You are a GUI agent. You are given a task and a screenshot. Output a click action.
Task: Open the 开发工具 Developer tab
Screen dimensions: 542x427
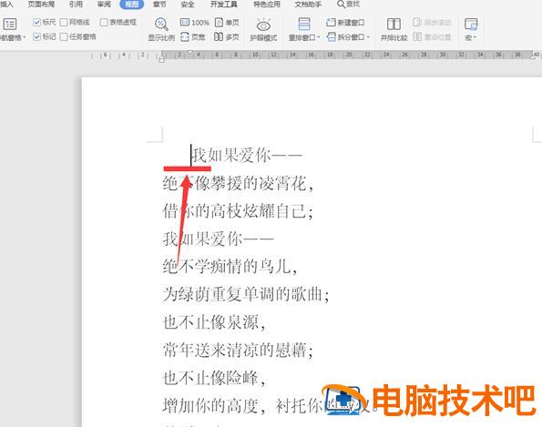pyautogui.click(x=224, y=5)
